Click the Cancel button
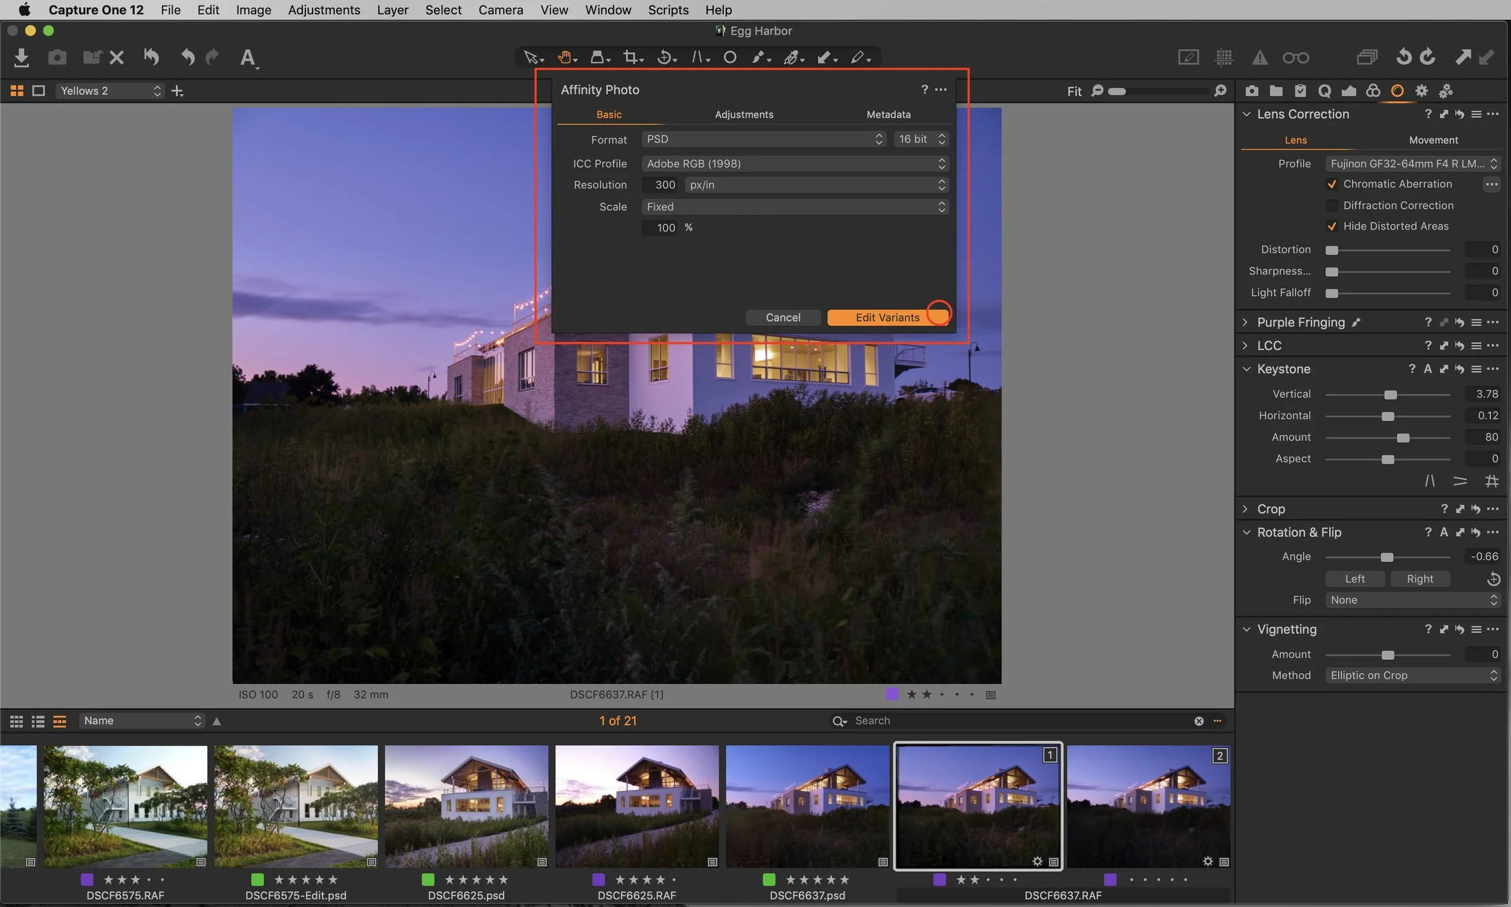Viewport: 1511px width, 907px height. (x=783, y=317)
